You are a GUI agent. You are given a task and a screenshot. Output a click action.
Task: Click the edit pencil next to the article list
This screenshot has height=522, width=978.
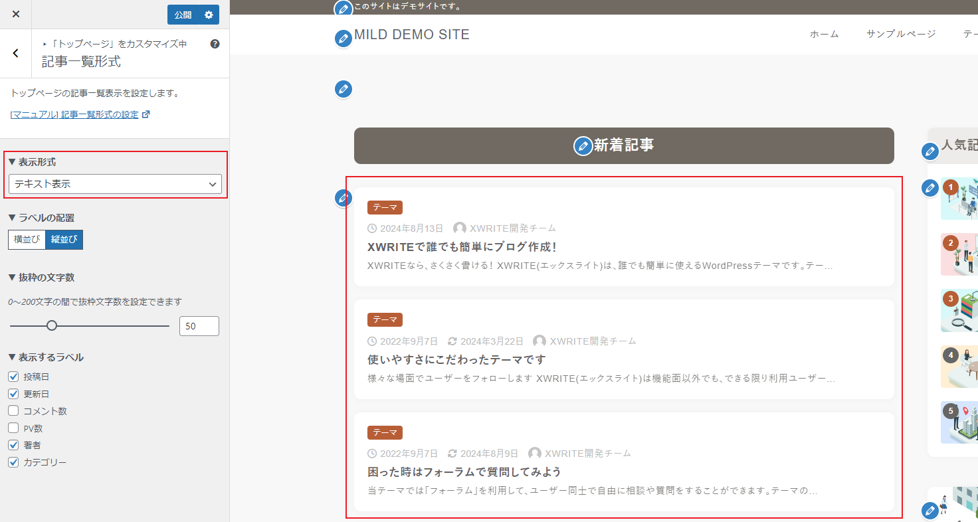pyautogui.click(x=343, y=197)
